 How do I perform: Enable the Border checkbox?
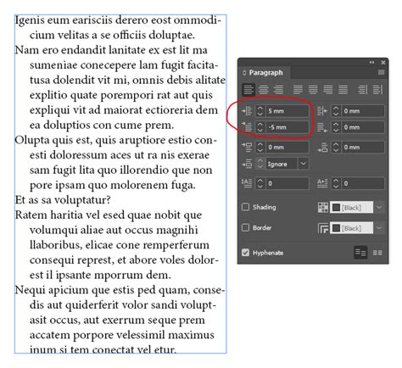tap(245, 227)
